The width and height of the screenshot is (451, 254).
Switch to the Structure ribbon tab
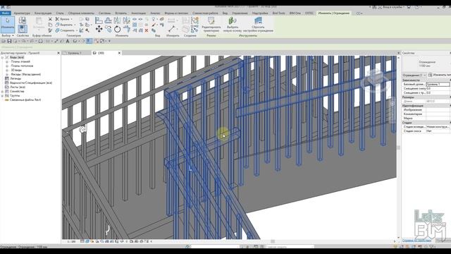point(43,13)
